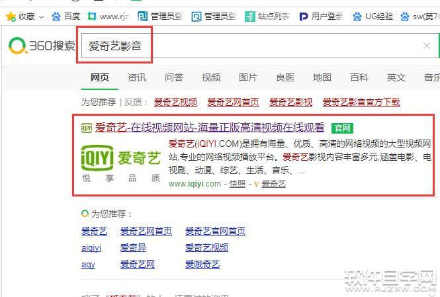Open the www.iqiyi.com URL link

coord(195,184)
